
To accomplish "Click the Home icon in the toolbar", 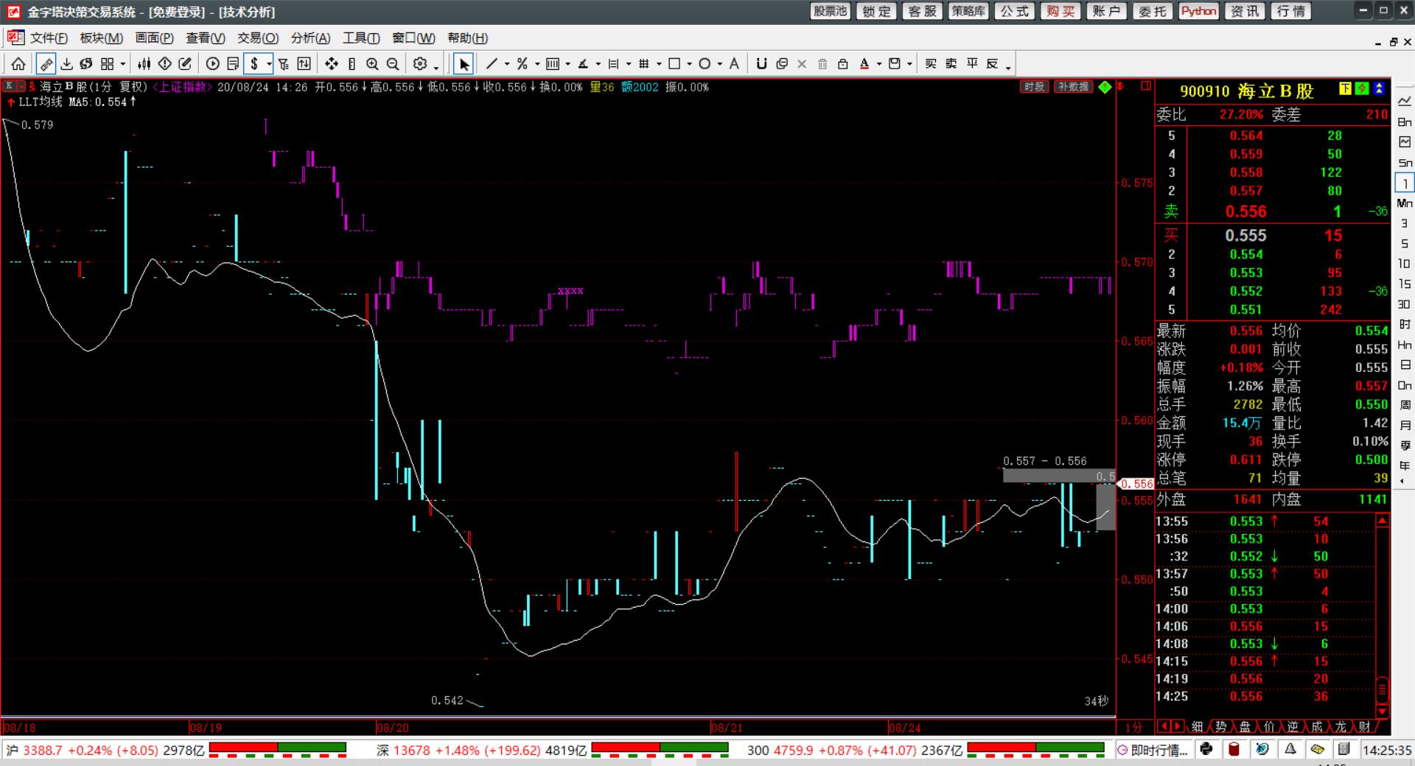I will pos(18,64).
